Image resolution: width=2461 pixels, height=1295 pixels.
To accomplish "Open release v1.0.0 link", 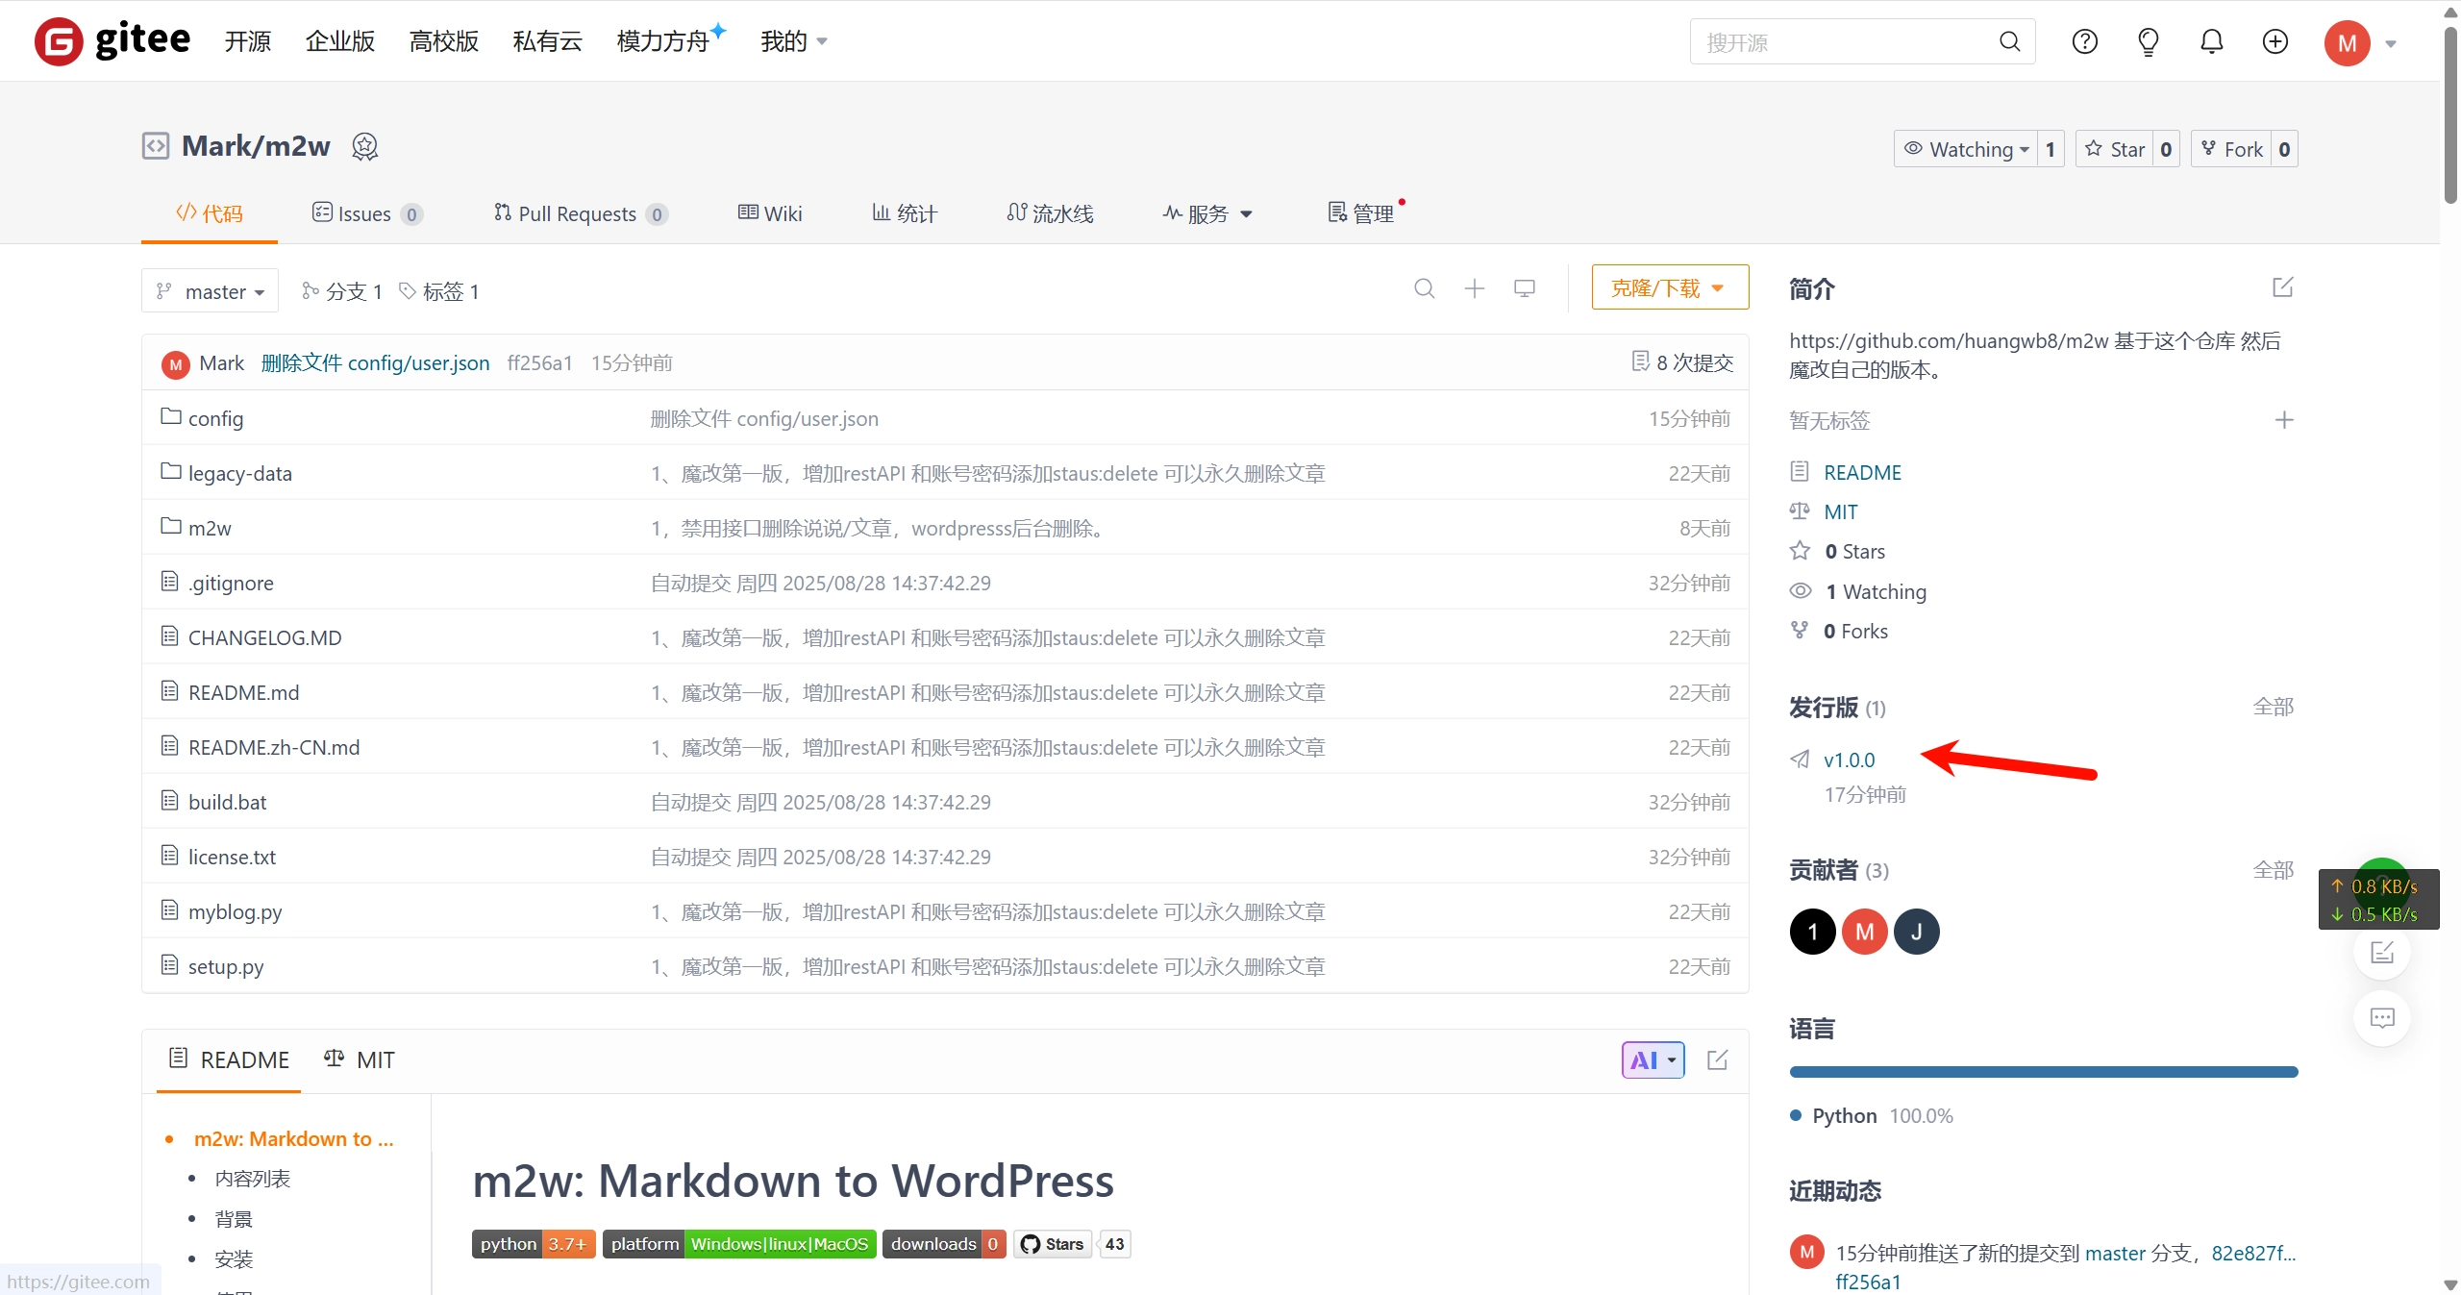I will point(1850,760).
